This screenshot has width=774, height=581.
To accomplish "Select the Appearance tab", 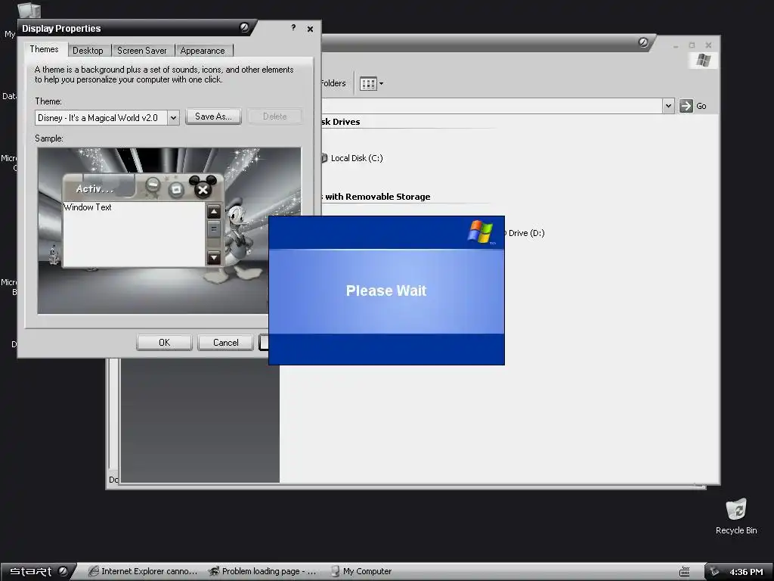I will tap(203, 51).
